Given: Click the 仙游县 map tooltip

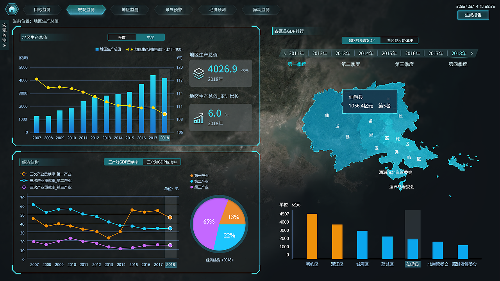Looking at the screenshot, I should 370,101.
